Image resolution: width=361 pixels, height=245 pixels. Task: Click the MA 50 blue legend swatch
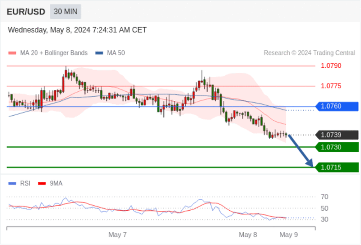click(x=99, y=53)
